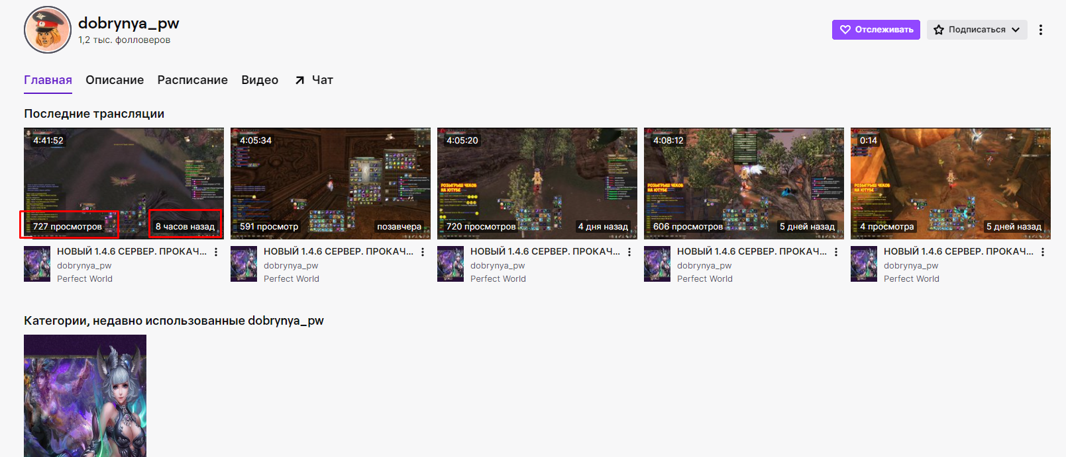Click the heart Отслеживать follow button
Viewport: 1066px width, 457px height.
point(876,30)
